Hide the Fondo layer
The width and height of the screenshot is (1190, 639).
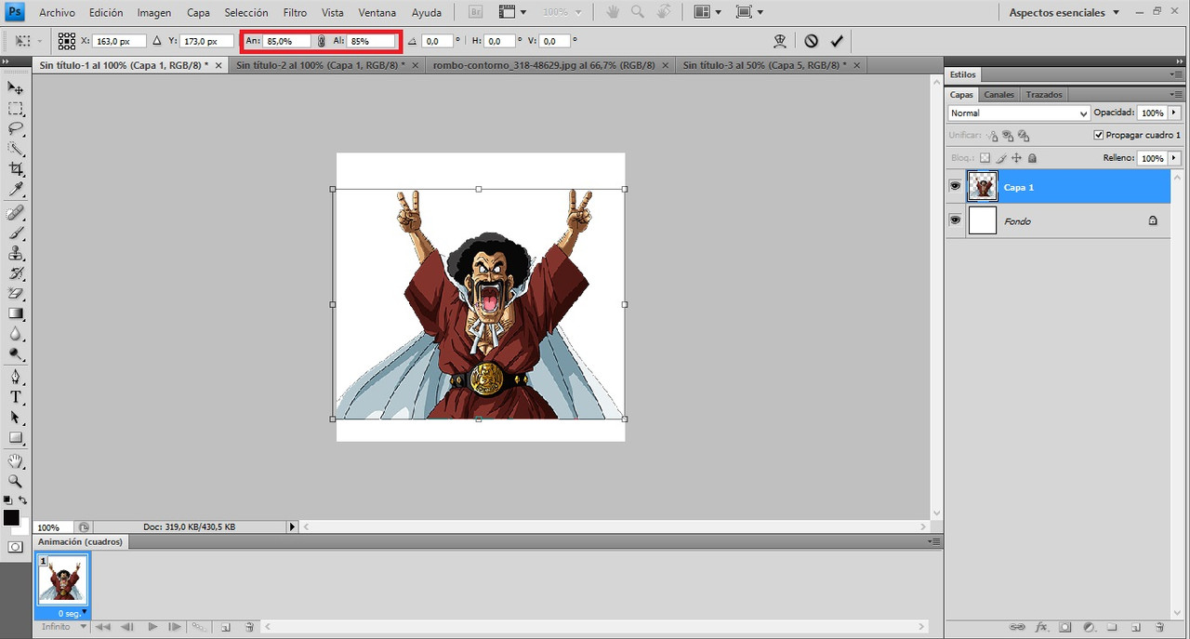tap(955, 220)
